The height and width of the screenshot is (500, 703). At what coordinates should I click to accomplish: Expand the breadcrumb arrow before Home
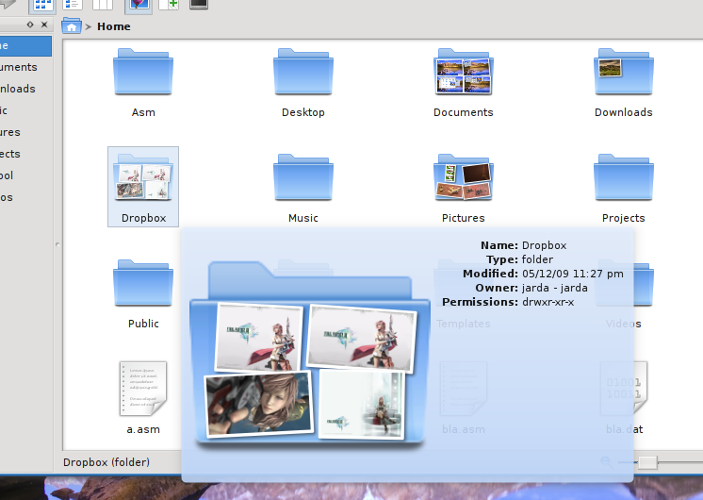click(x=89, y=27)
